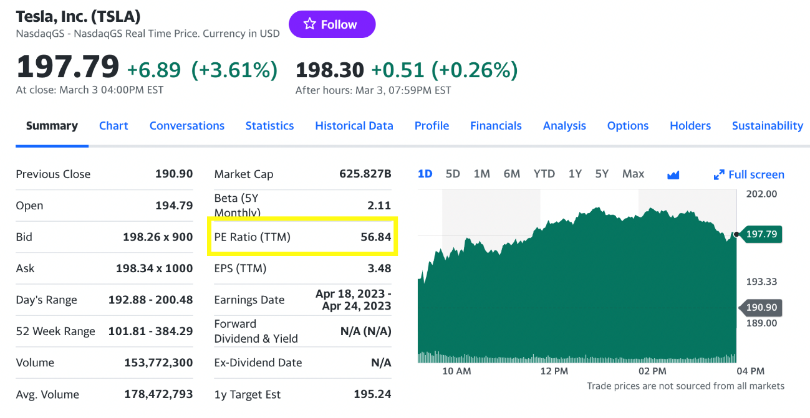Show the 5Y chart range

601,174
